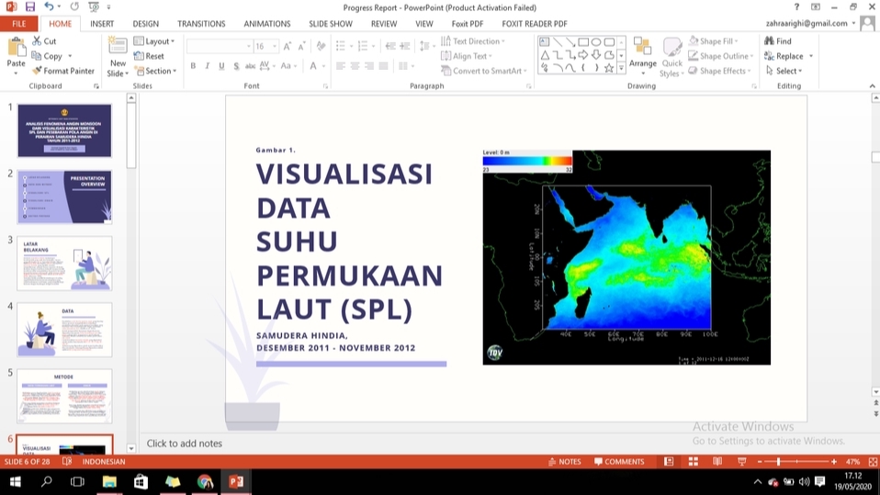Cut the selected content
Viewport: 880px width, 495px height.
[x=44, y=41]
